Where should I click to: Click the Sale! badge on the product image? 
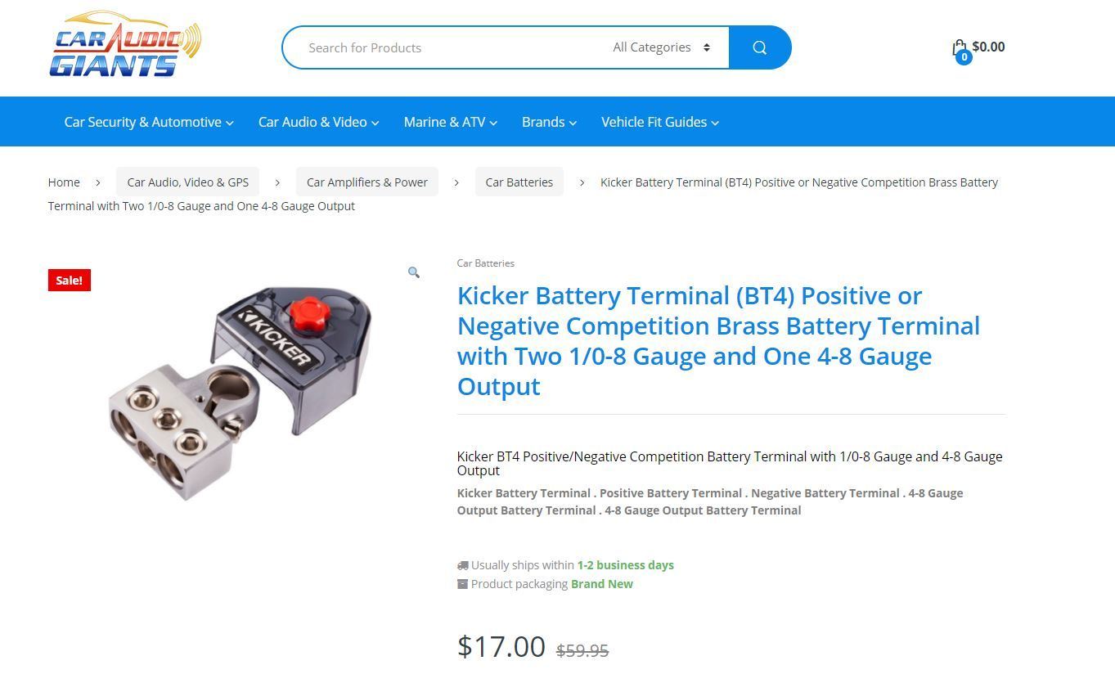tap(69, 280)
